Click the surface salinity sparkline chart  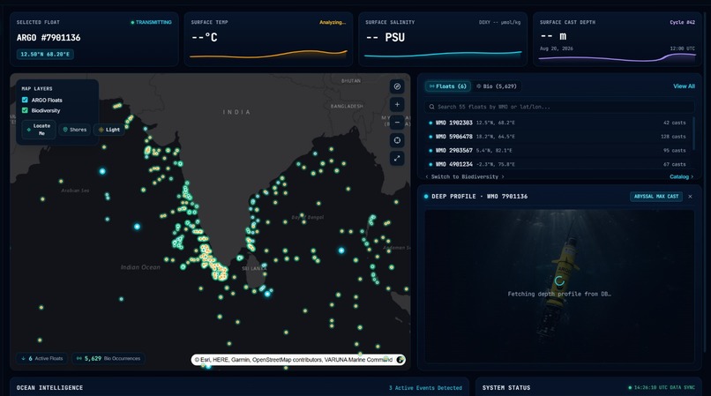point(443,55)
